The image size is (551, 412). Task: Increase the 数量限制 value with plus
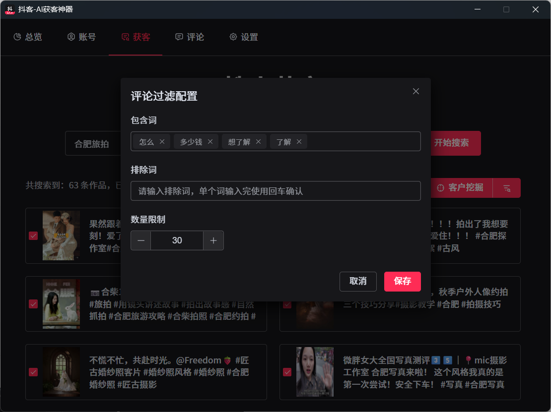click(x=213, y=240)
